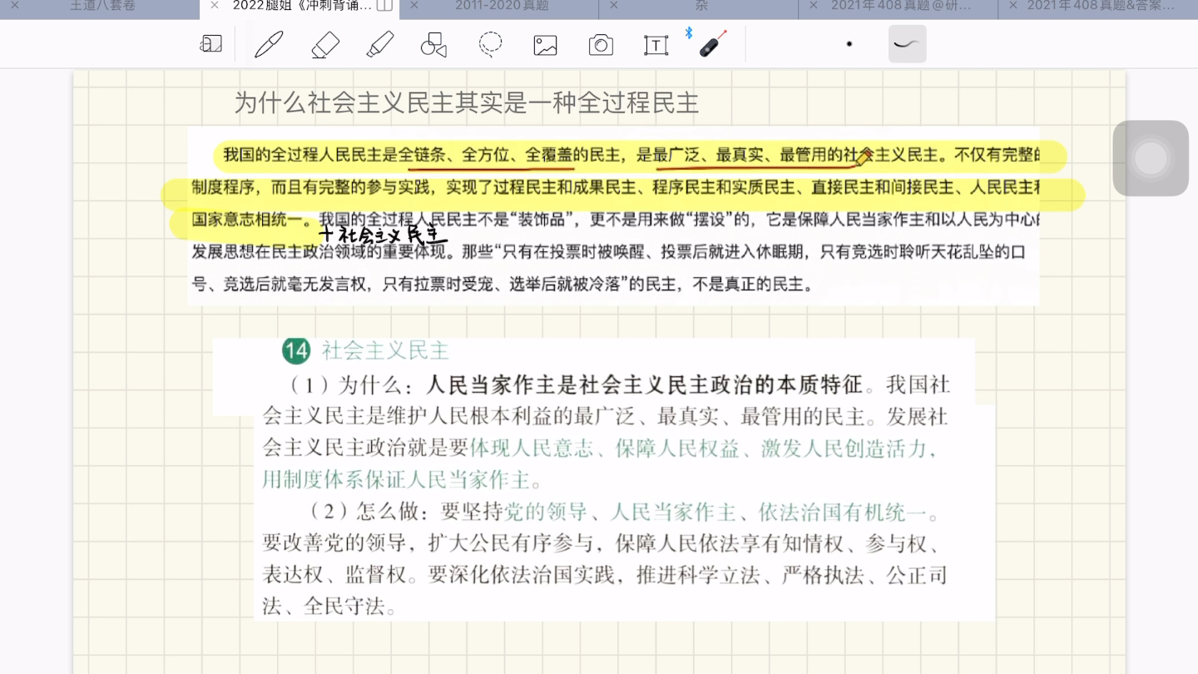Switch to the 2021年408真题&答案 tab
Viewport: 1198px width, 674px height.
[x=1101, y=6]
